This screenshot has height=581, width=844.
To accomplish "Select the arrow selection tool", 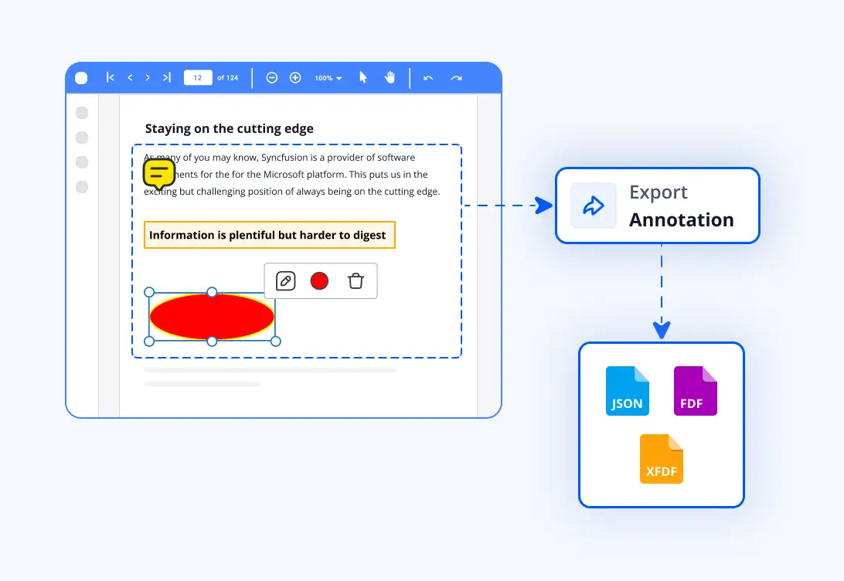I will click(x=362, y=77).
